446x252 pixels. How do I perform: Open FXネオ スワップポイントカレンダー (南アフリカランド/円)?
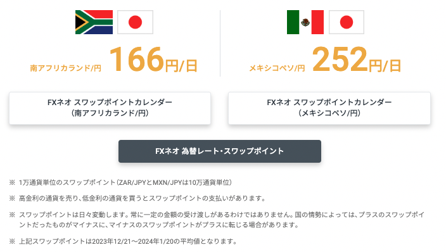pos(110,108)
